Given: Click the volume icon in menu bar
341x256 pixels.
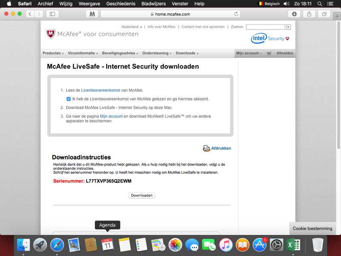Looking at the screenshot, I should coord(286,4).
